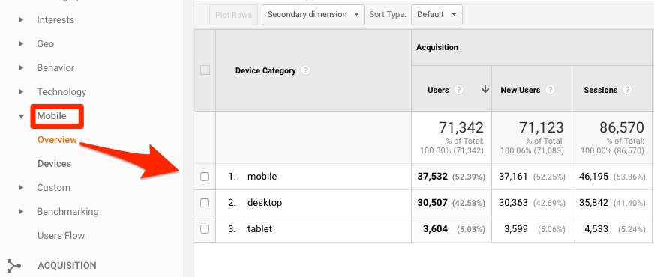This screenshot has width=654, height=277.
Task: Open the Interests menu item
Action: coord(55,20)
